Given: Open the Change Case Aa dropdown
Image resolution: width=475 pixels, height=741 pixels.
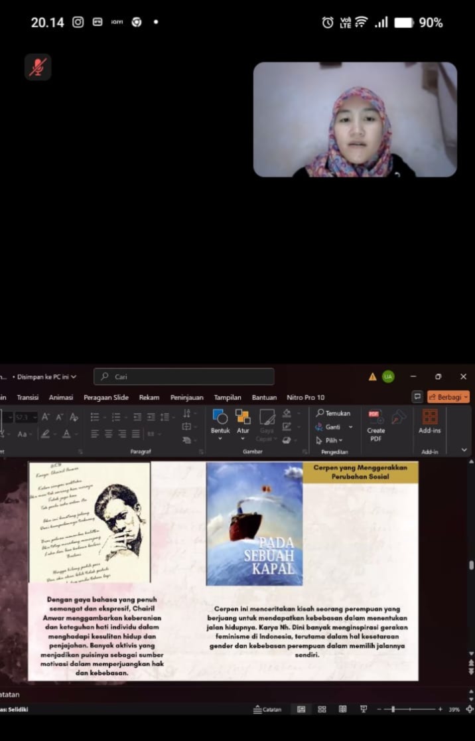Looking at the screenshot, I should point(24,434).
